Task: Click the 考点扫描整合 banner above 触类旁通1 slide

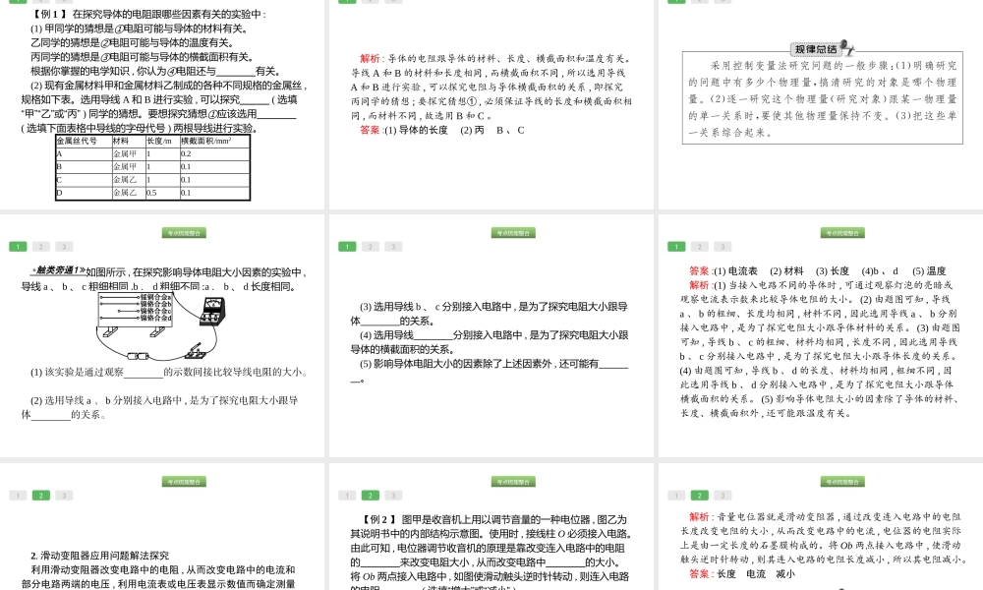Action: 184,233
